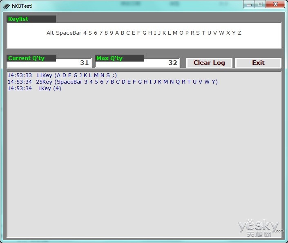Select the Max Q'ty field showing 32

pyautogui.click(x=138, y=63)
